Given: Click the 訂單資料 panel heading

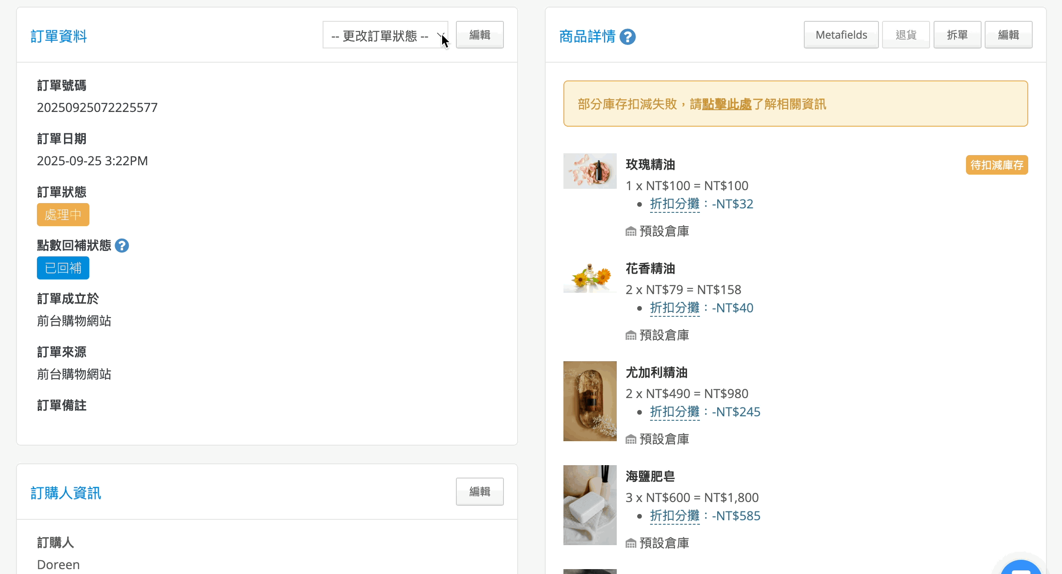Looking at the screenshot, I should pos(59,36).
